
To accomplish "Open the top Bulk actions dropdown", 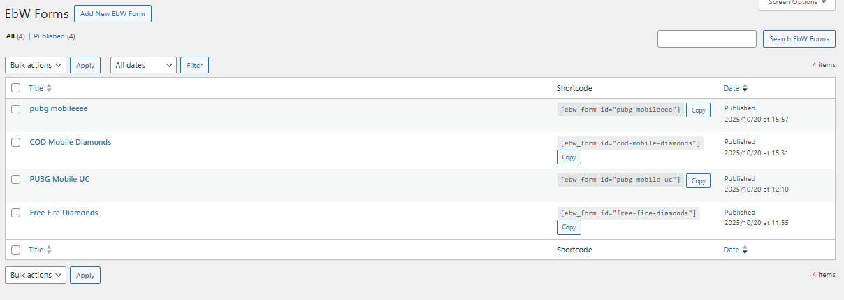I will (x=36, y=65).
